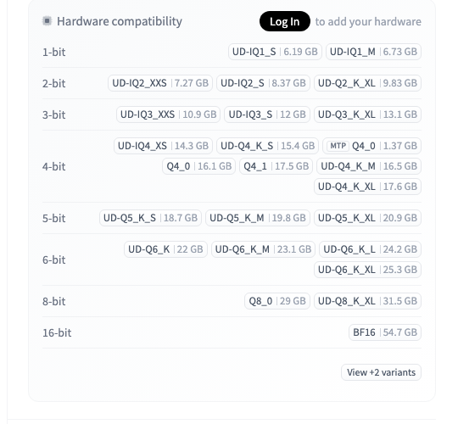Select the BF16 54.7 GB variant

coord(385,332)
